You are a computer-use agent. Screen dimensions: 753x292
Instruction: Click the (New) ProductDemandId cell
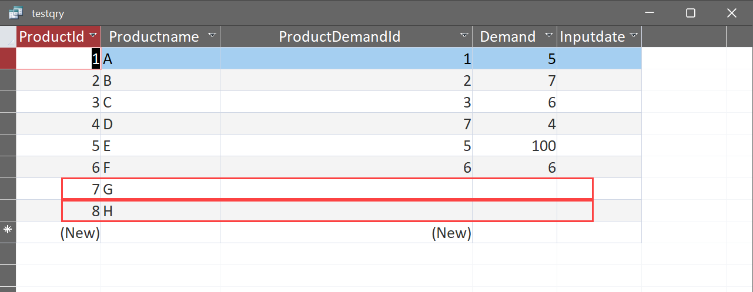pyautogui.click(x=346, y=233)
